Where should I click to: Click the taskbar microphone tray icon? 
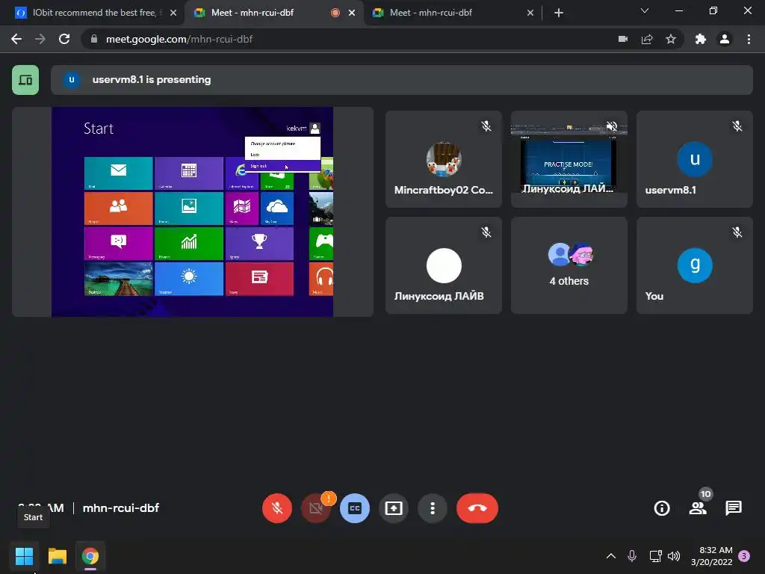tap(632, 556)
